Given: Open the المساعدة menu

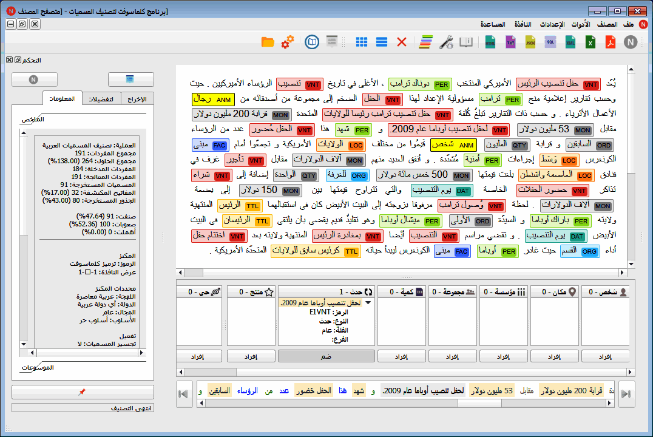Looking at the screenshot, I should tap(493, 24).
